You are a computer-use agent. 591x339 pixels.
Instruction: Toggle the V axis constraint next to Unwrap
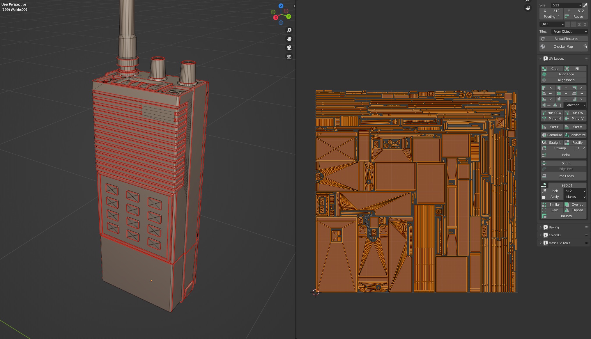click(583, 148)
